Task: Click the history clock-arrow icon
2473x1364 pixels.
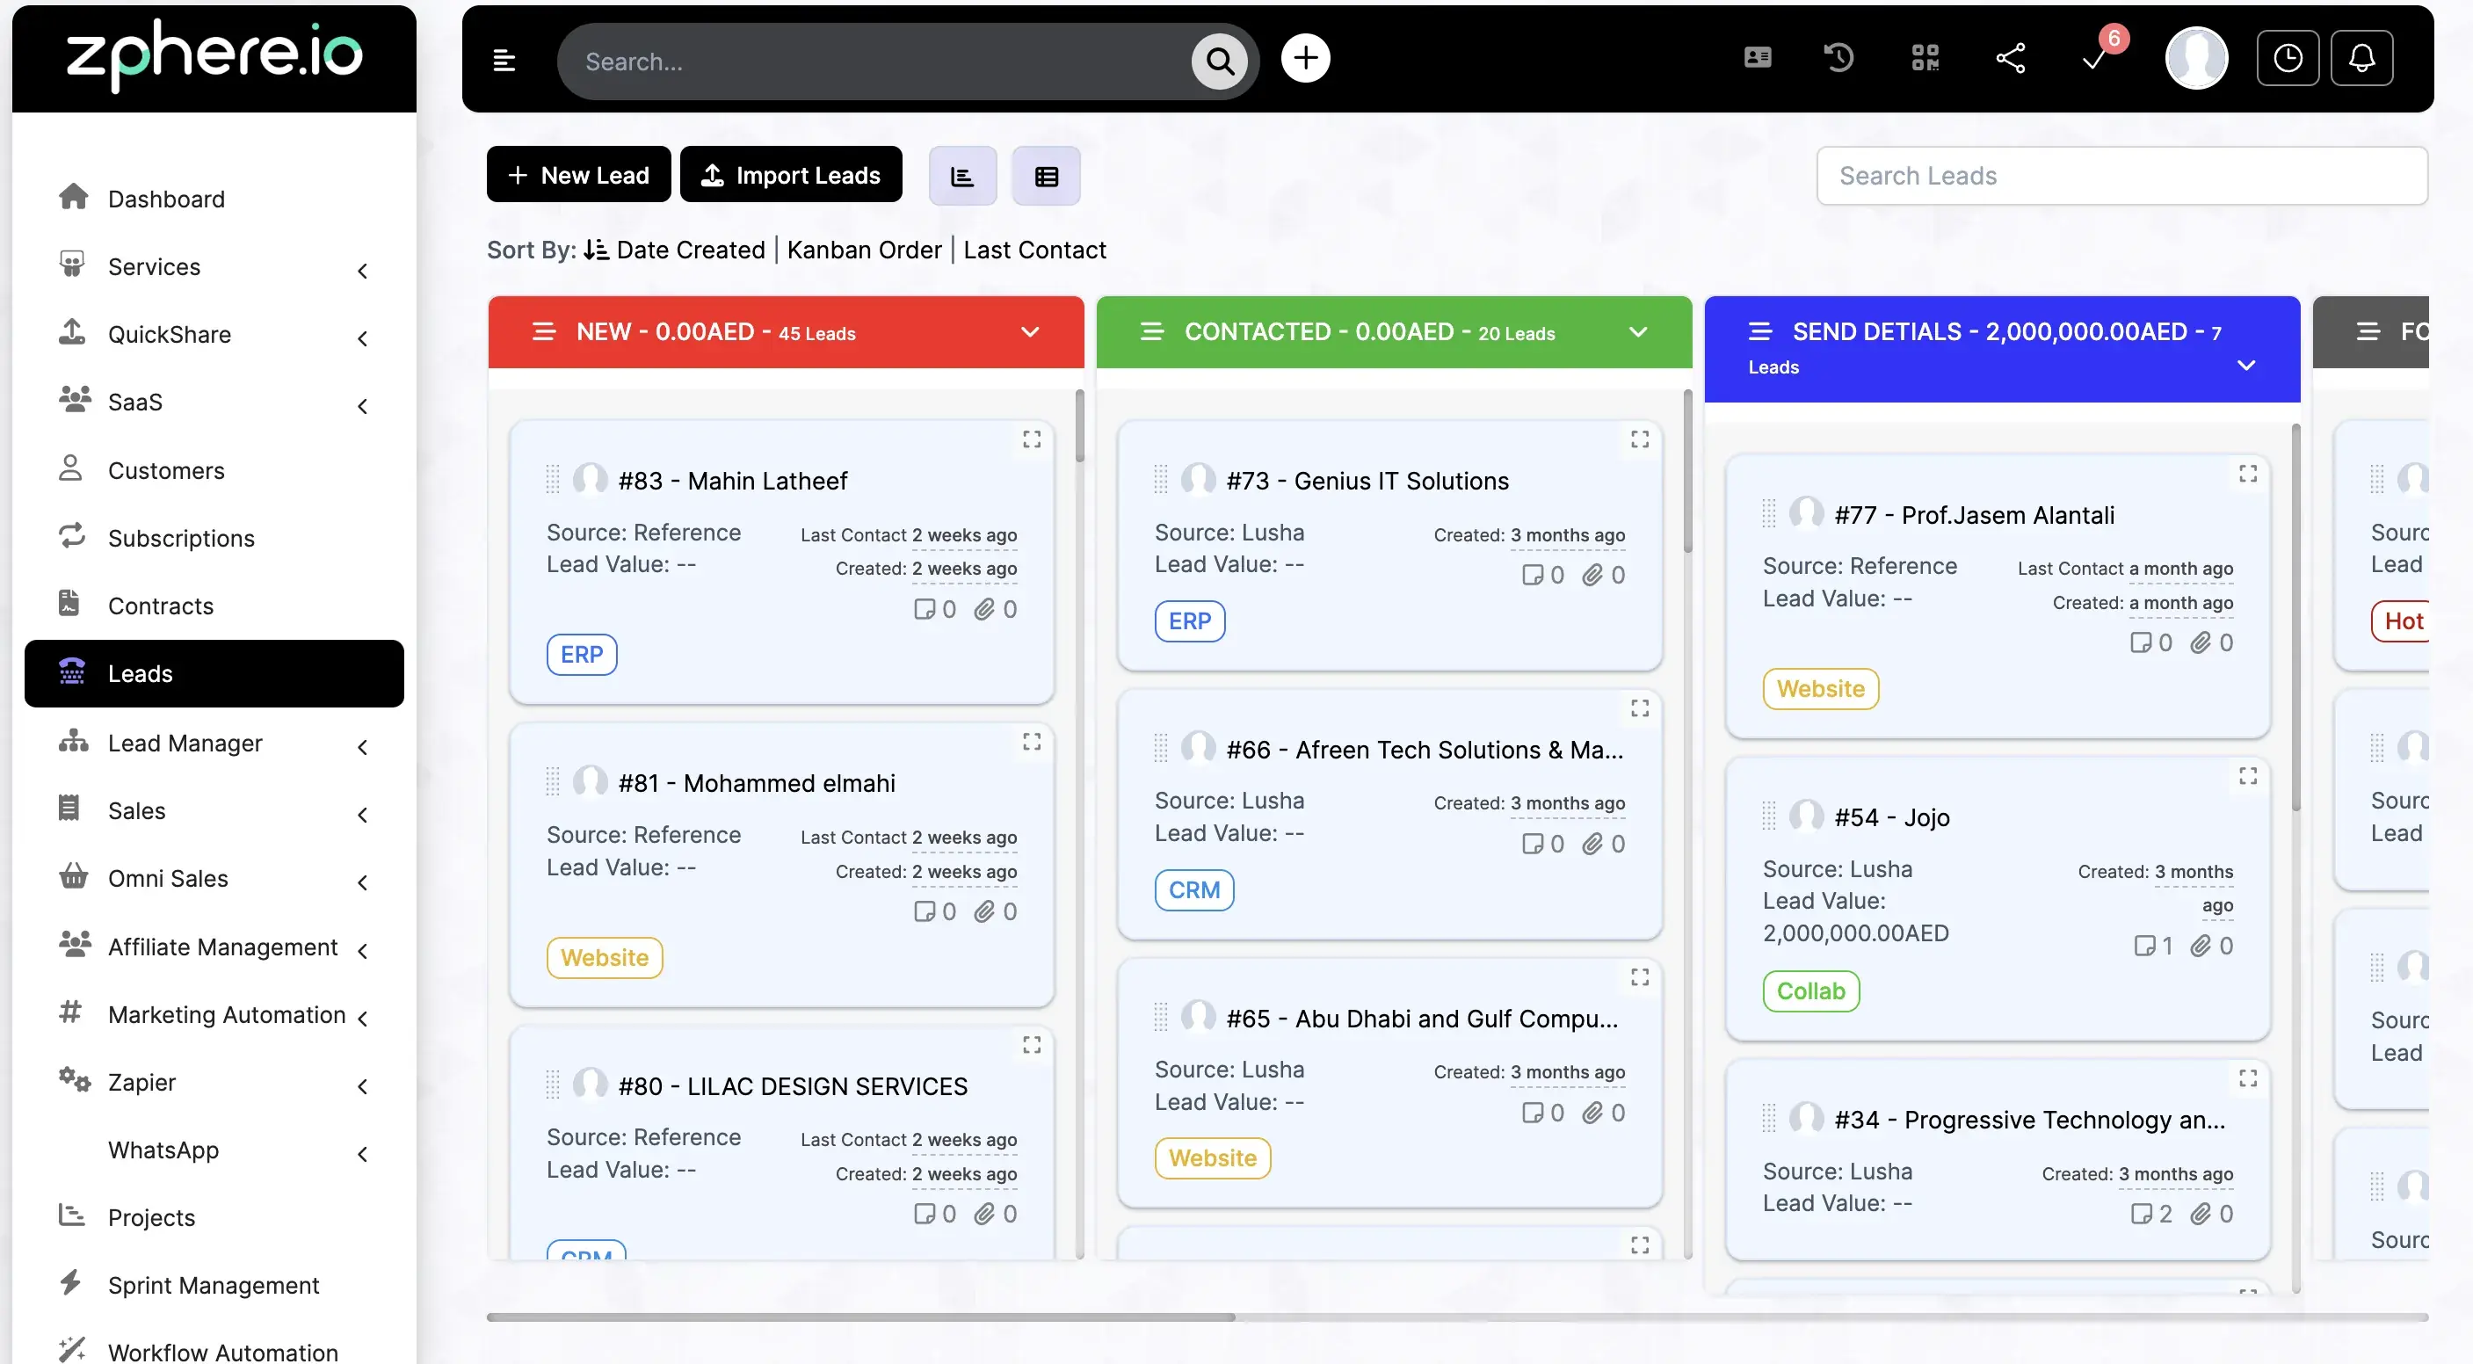Action: (1838, 59)
